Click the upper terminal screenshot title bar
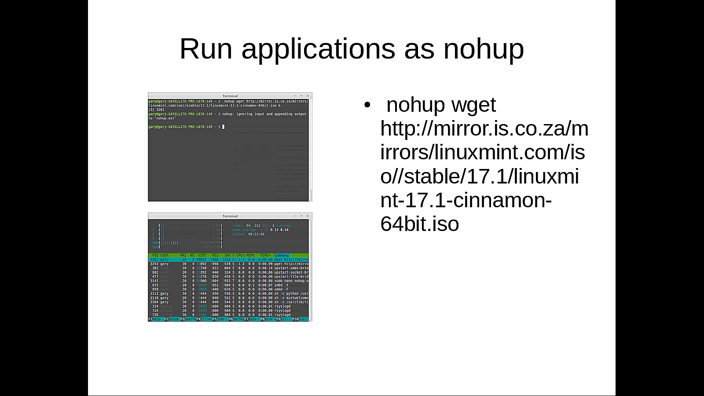Viewport: 704px width, 396px height. click(230, 95)
